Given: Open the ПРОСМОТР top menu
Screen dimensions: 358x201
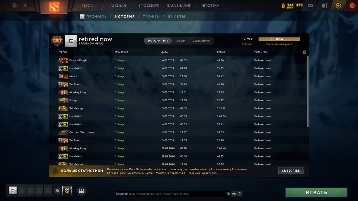Looking at the screenshot, I should pyautogui.click(x=149, y=6).
